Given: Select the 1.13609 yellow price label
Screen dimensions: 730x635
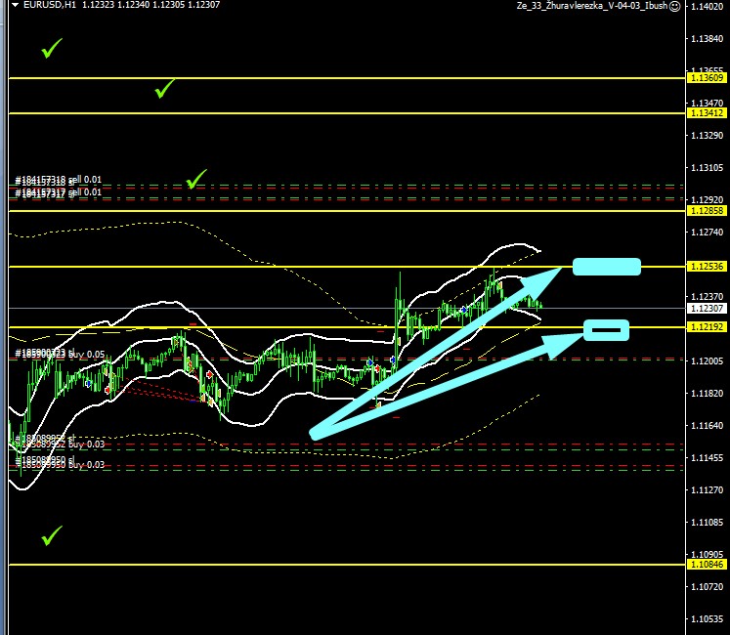Looking at the screenshot, I should (707, 77).
